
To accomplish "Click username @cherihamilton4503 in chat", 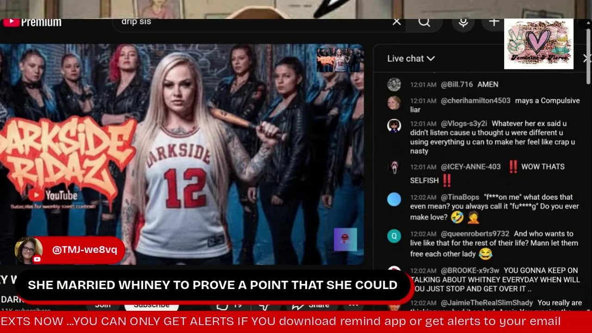I will tap(475, 100).
